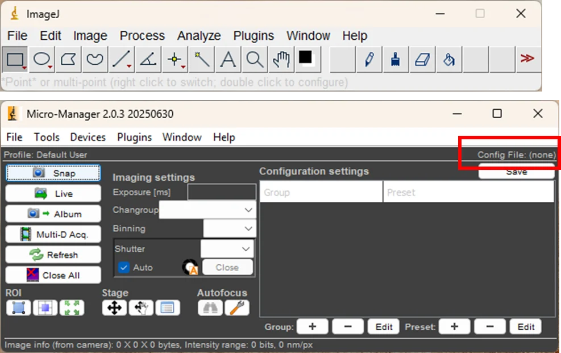The height and width of the screenshot is (353, 561).
Task: Select the Oval selection tool
Action: click(x=42, y=59)
